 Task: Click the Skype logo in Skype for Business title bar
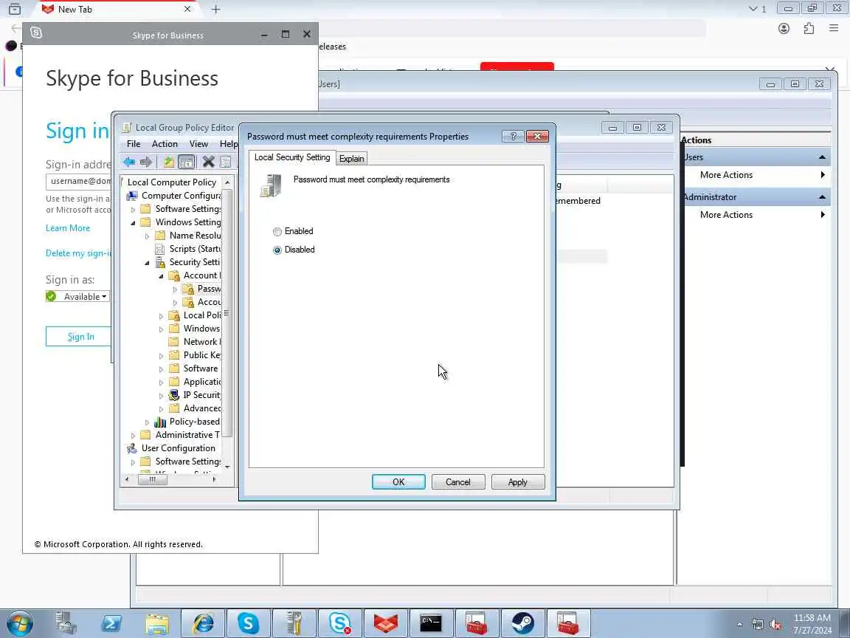pos(36,32)
